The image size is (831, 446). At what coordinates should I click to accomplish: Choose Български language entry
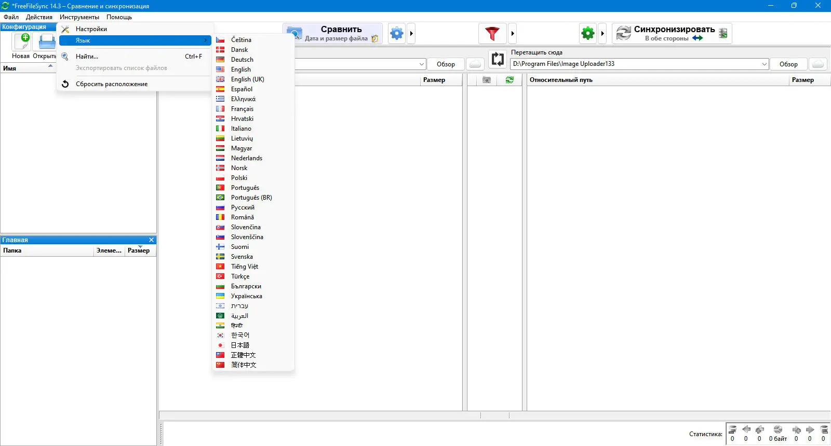click(254, 286)
